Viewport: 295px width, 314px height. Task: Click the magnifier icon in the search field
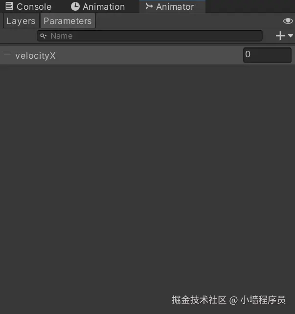pyautogui.click(x=43, y=36)
